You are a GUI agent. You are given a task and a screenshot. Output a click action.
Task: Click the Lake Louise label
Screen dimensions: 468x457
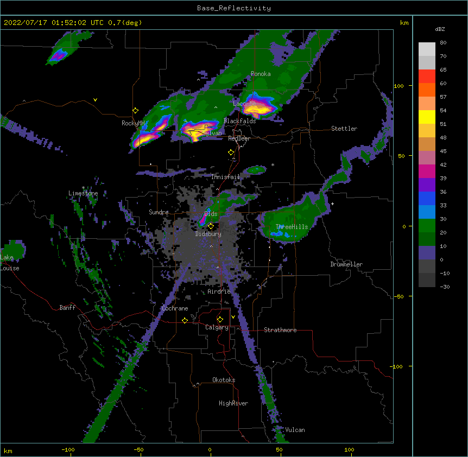pos(10,263)
